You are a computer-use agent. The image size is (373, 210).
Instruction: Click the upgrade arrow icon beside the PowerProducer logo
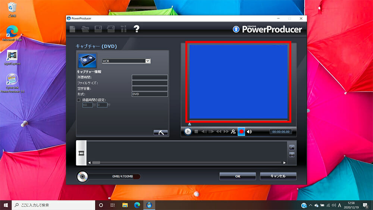click(236, 29)
